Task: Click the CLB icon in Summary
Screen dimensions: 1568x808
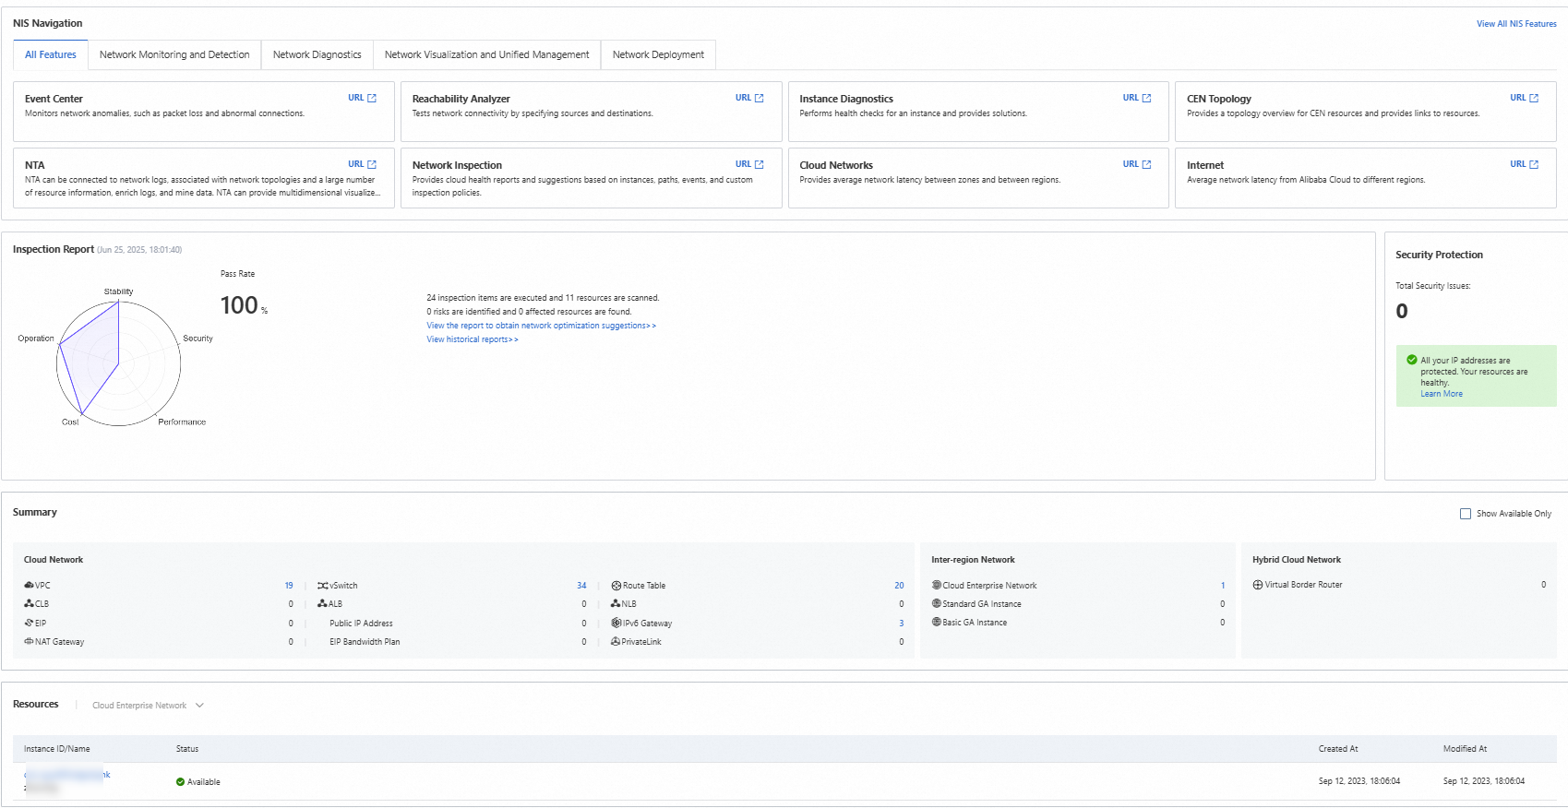Action: coord(29,604)
